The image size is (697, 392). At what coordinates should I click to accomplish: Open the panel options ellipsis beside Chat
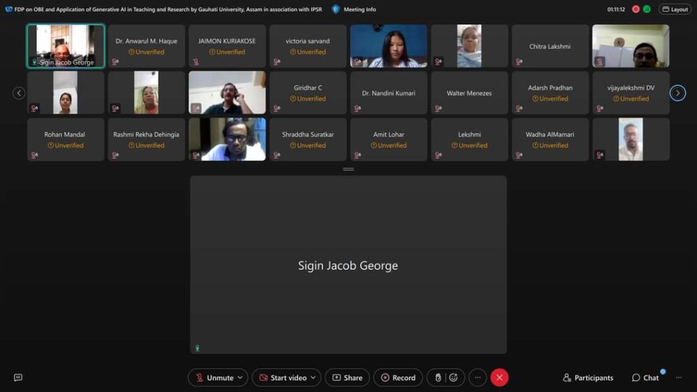tap(678, 378)
